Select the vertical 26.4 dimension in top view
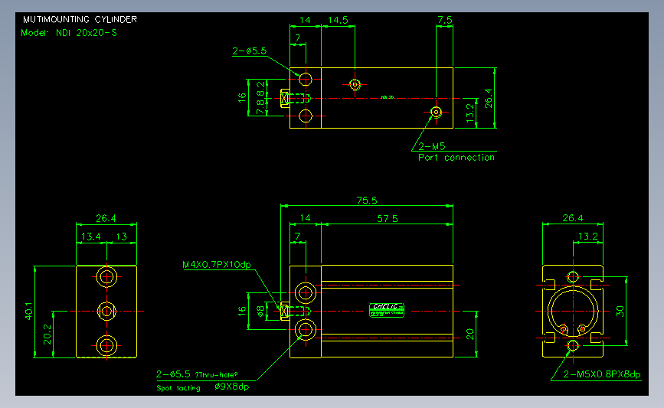The width and height of the screenshot is (664, 408). [489, 98]
